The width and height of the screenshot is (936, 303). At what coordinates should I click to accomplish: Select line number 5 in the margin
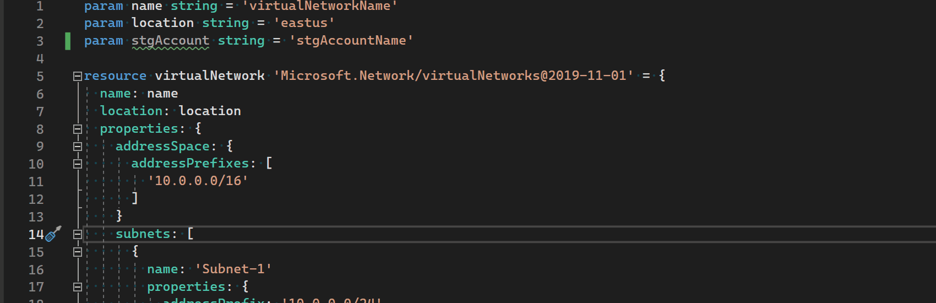click(40, 77)
